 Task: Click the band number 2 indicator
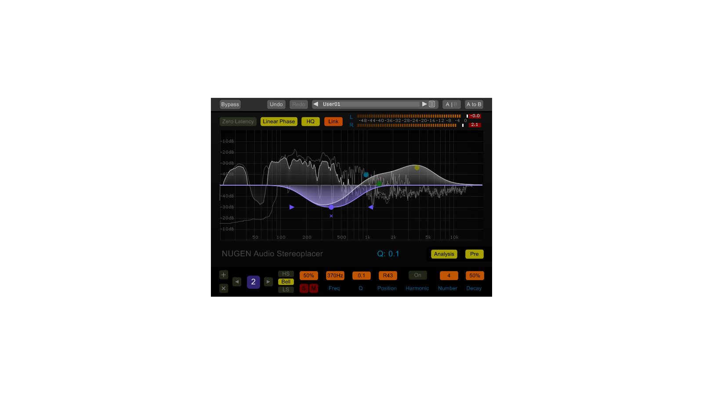pos(253,282)
